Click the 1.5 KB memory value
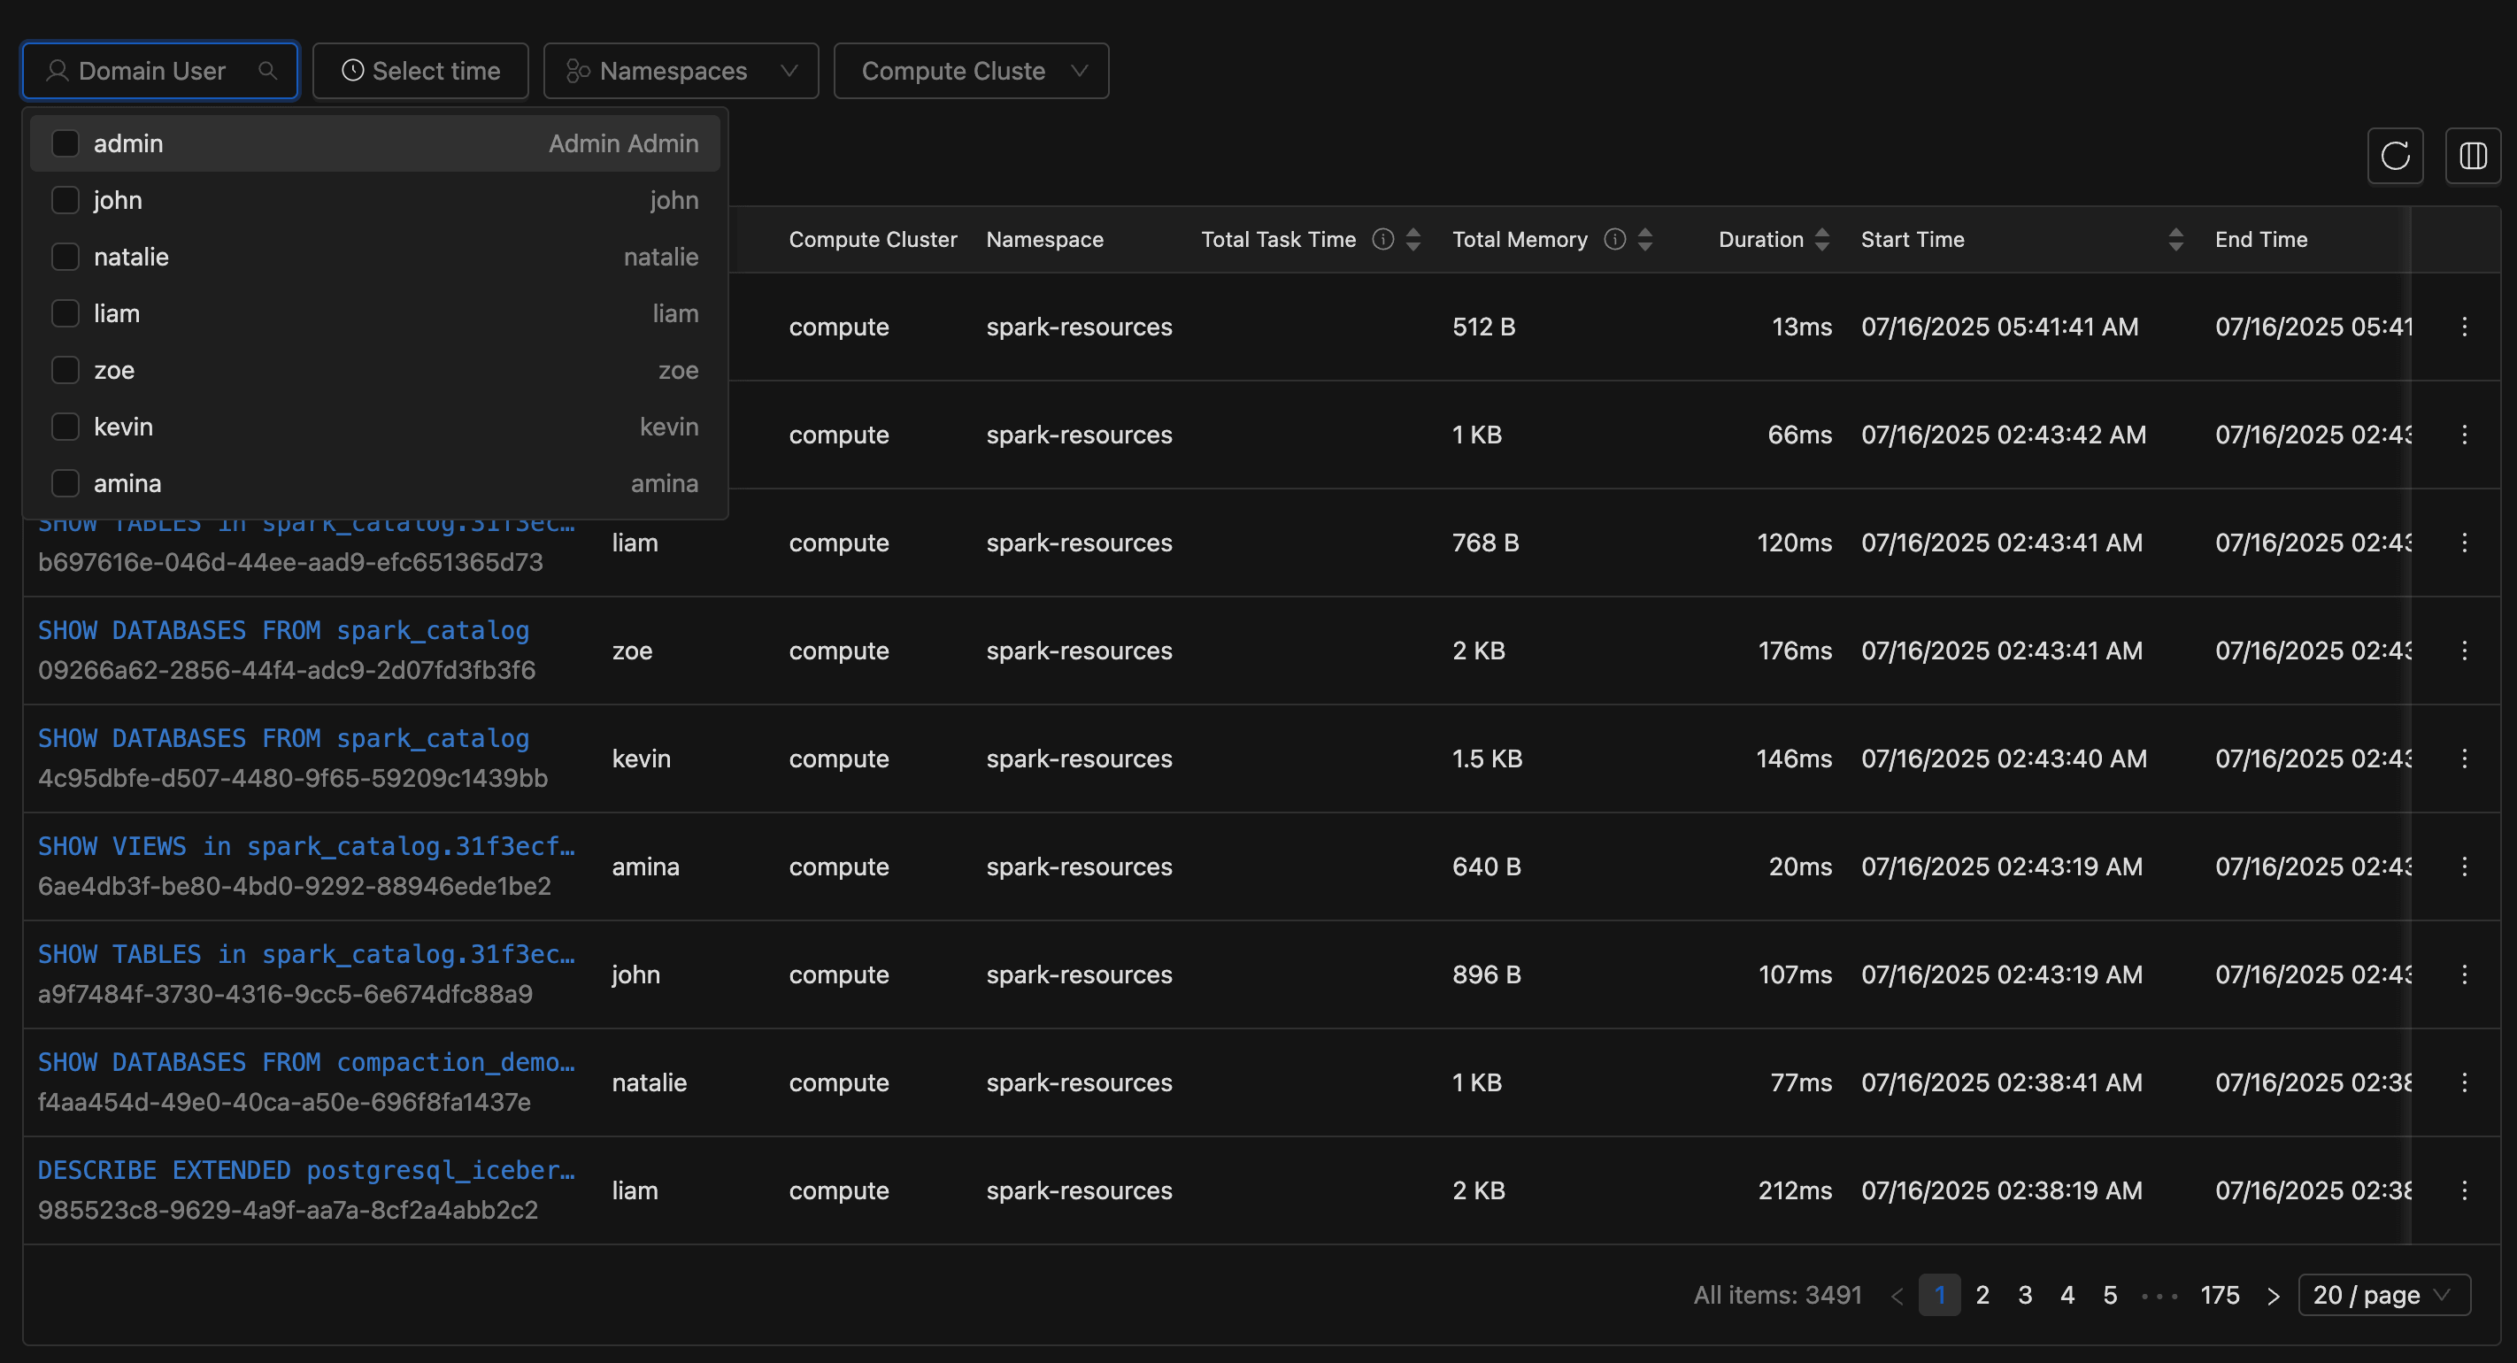The image size is (2517, 1363). pos(1487,759)
